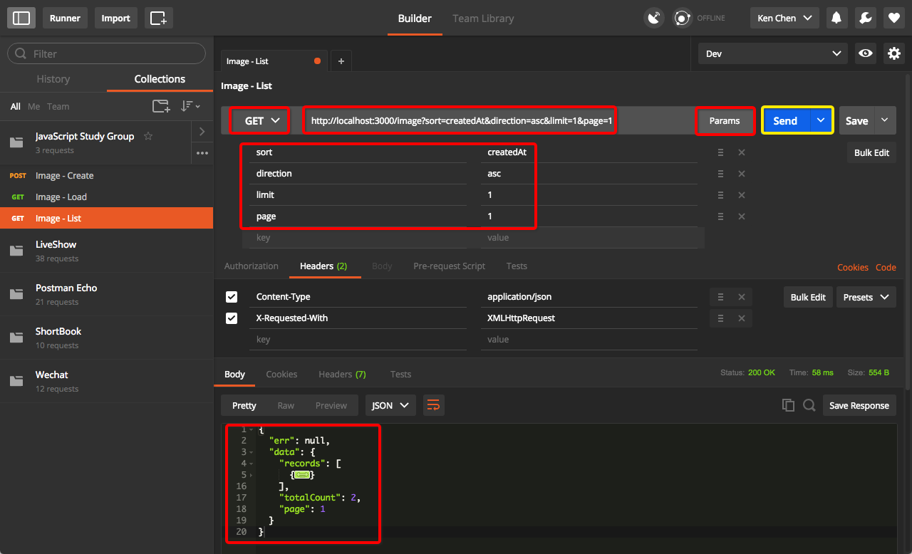Switch response view to Preview

(331, 405)
